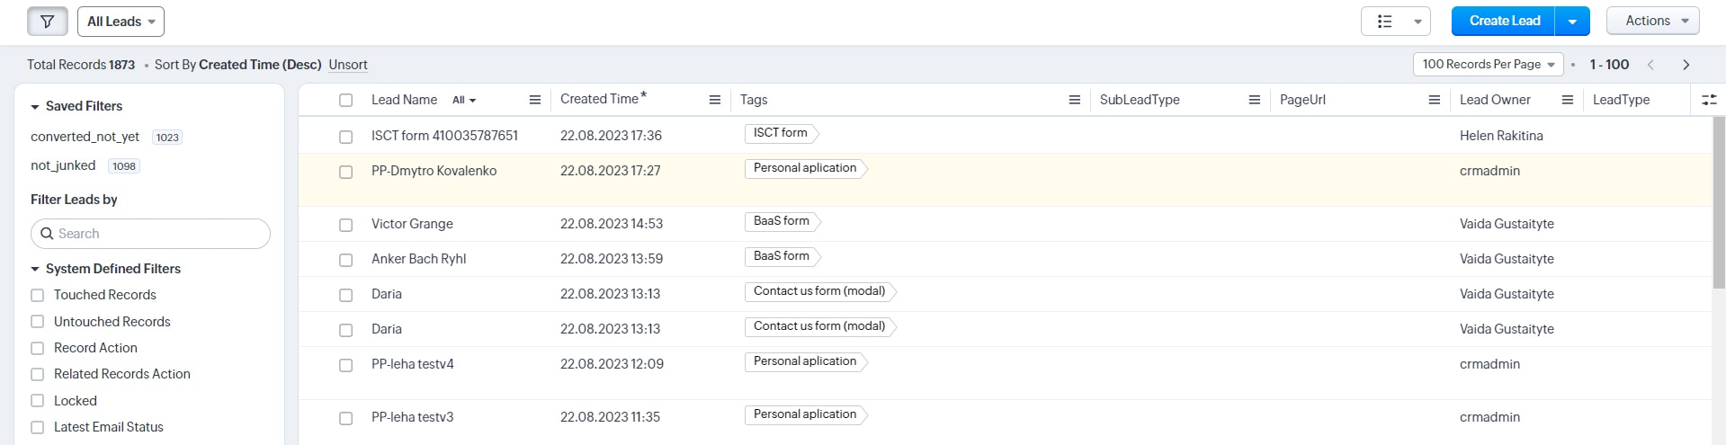Click the manage columns icon
This screenshot has width=1726, height=445.
click(x=1709, y=100)
